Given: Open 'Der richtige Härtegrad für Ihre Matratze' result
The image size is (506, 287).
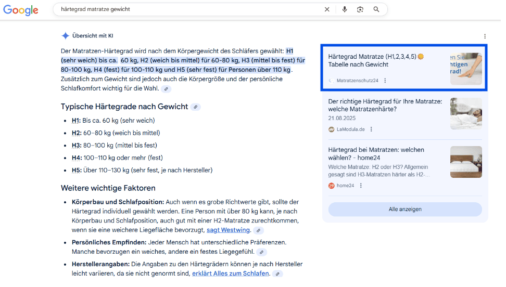Looking at the screenshot, I should [385, 105].
